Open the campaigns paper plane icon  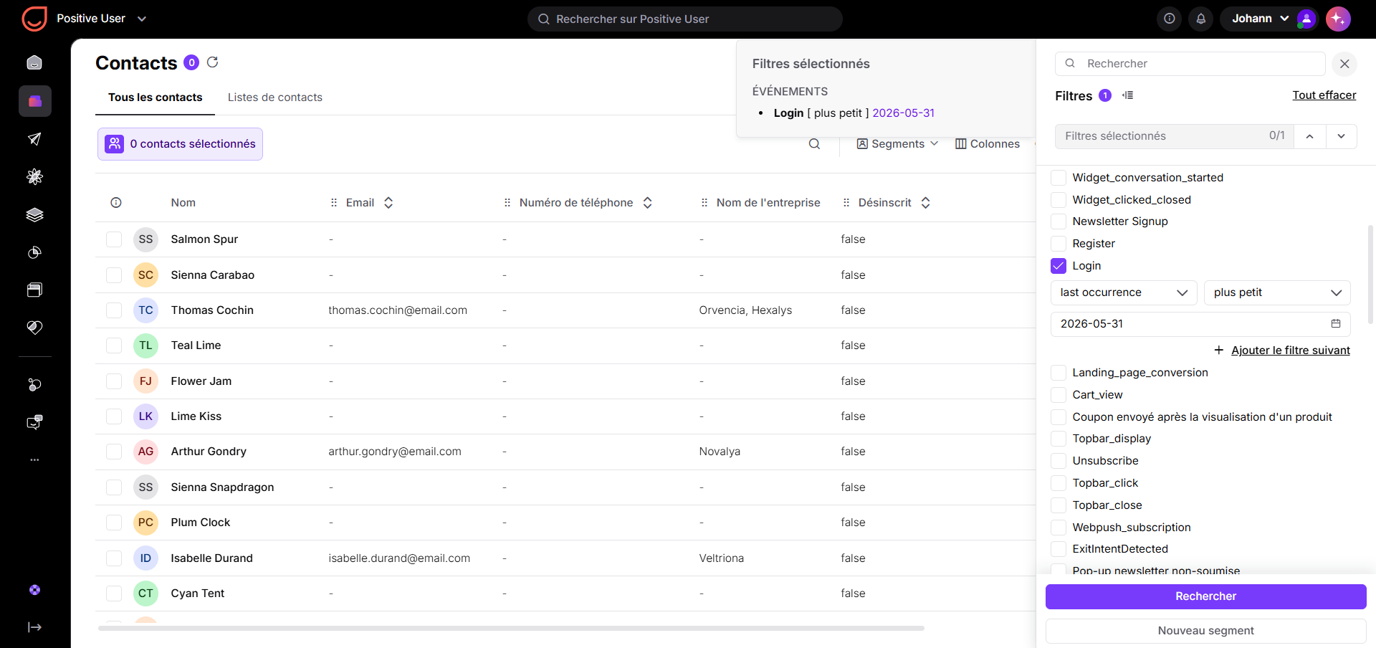[x=34, y=139]
